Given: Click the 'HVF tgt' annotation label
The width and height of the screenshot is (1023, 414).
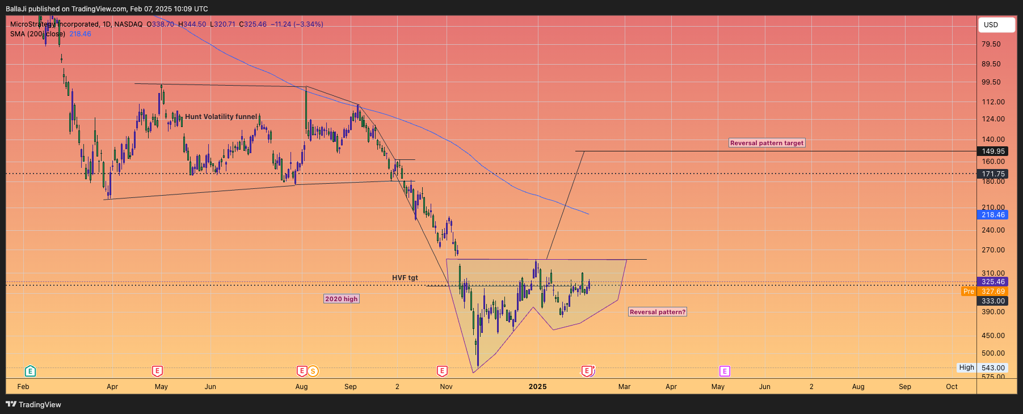Looking at the screenshot, I should [405, 278].
